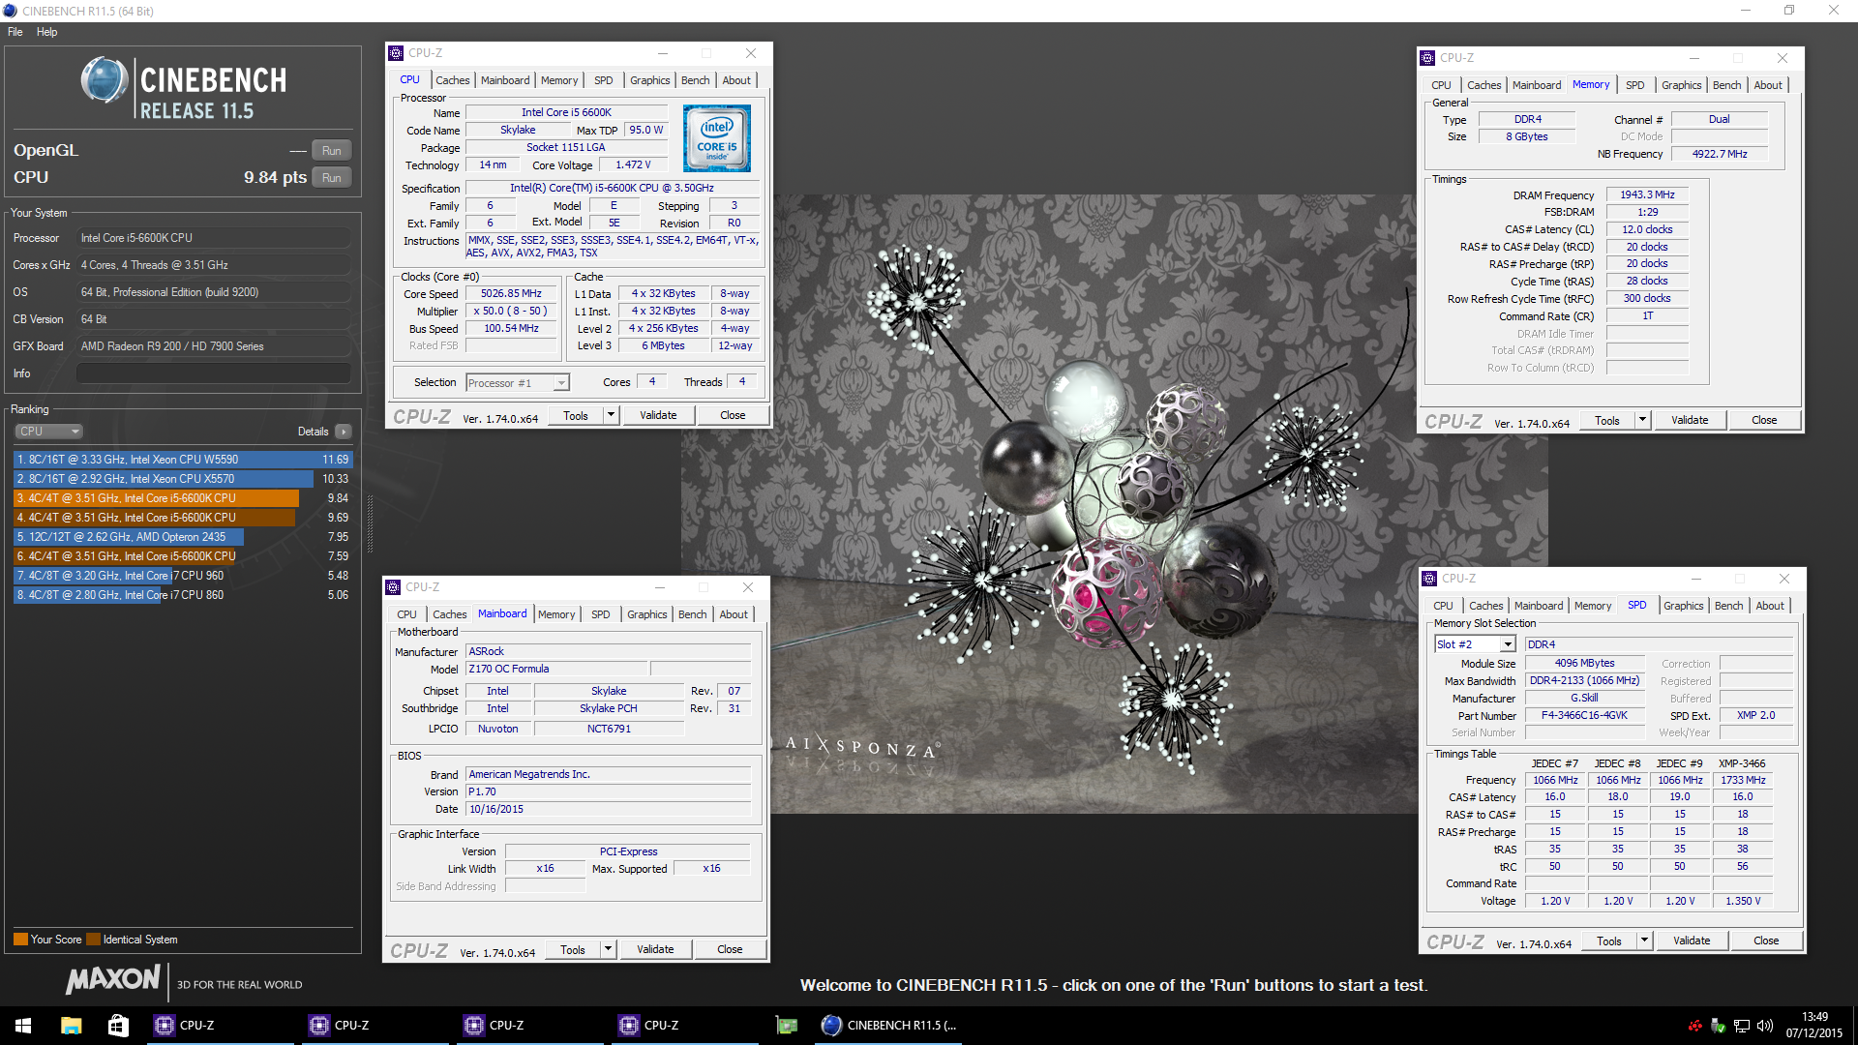This screenshot has width=1858, height=1045.
Task: Switch to About tab in SPD CPU-Z window
Action: click(x=1770, y=606)
